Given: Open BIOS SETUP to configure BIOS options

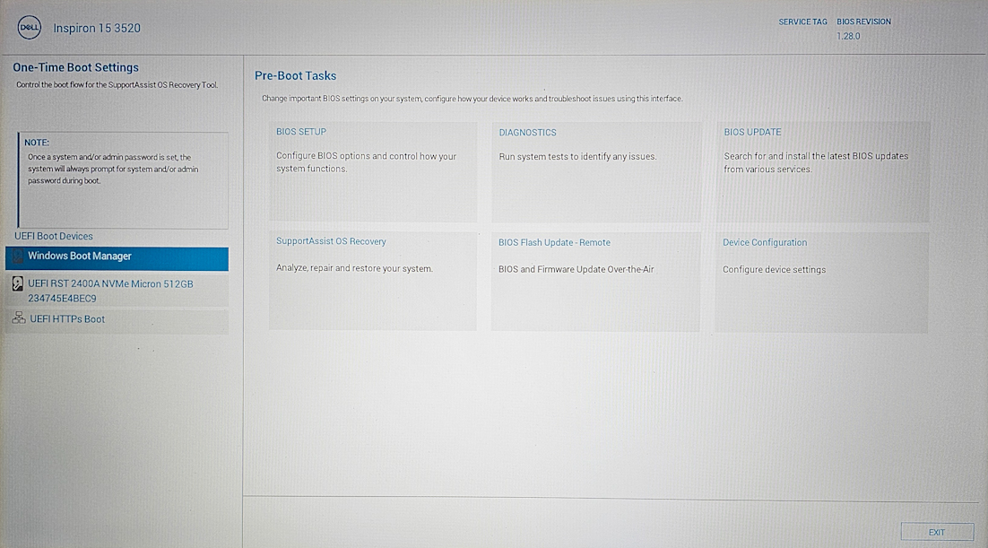Looking at the screenshot, I should [373, 170].
